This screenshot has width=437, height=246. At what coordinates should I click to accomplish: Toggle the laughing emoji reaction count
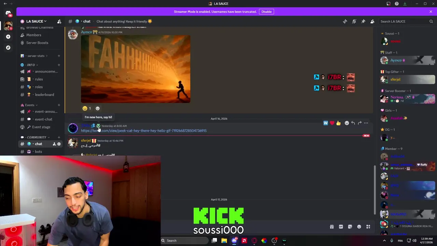(x=87, y=108)
